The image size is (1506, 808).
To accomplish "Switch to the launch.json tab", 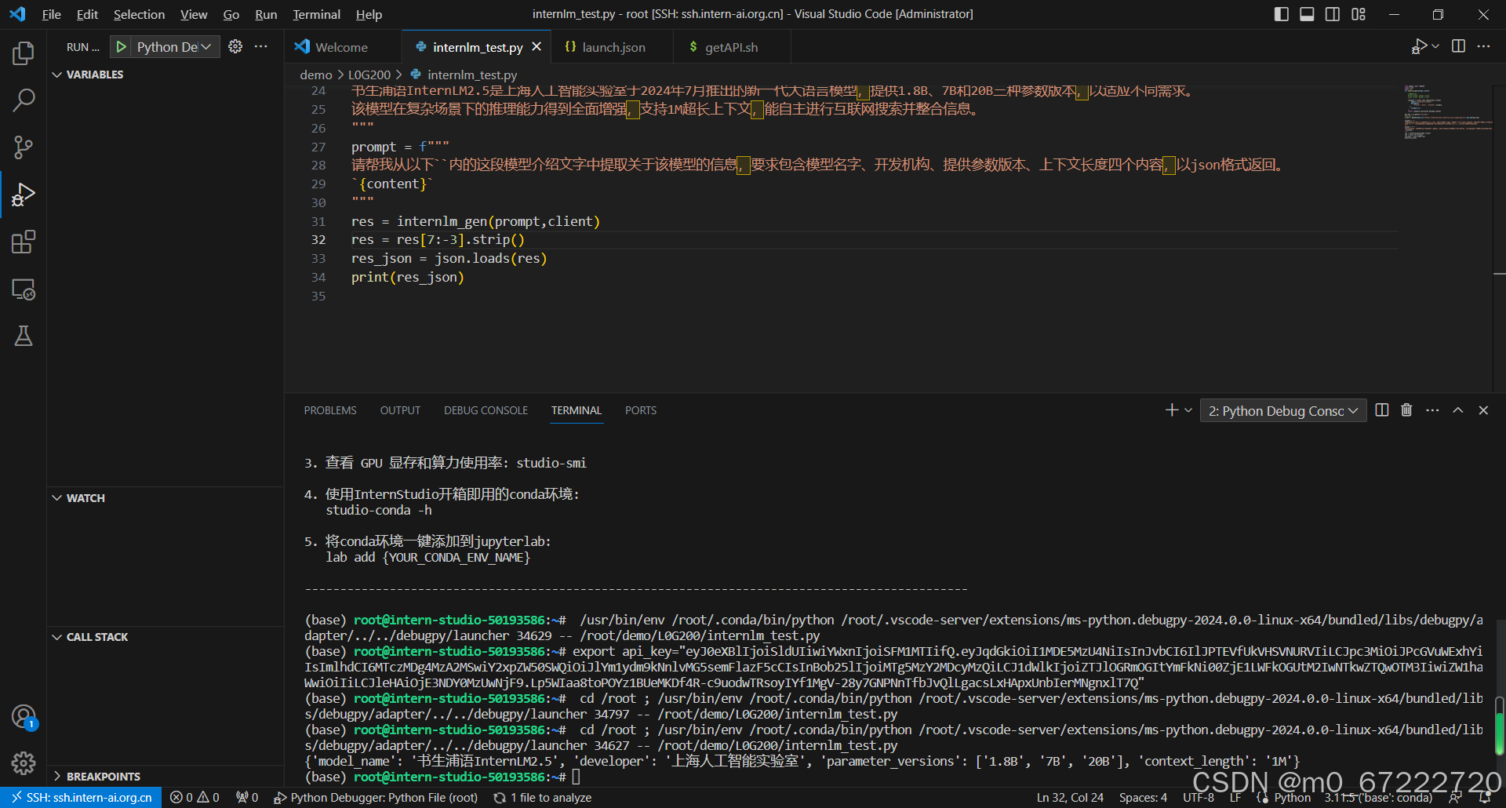I will (x=613, y=47).
